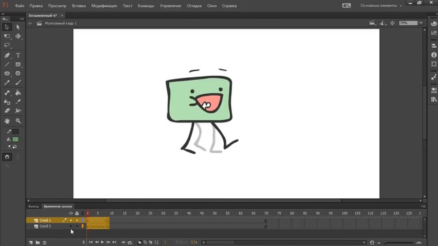Select the Zoom magnifier tool
438x246 pixels.
click(x=18, y=121)
